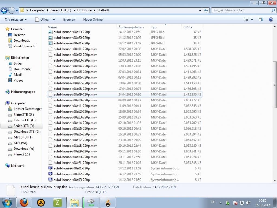Open the Windows Start button
This screenshot has width=277, height=208.
(x=7, y=203)
